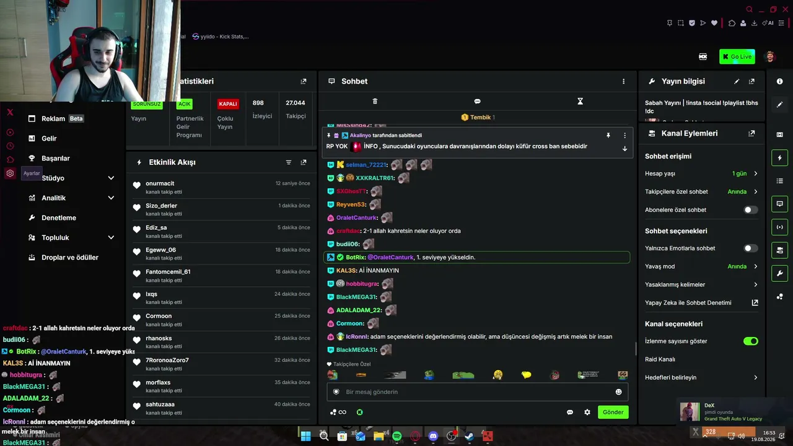Click the browser downloads icon
793x446 pixels.
(754, 24)
